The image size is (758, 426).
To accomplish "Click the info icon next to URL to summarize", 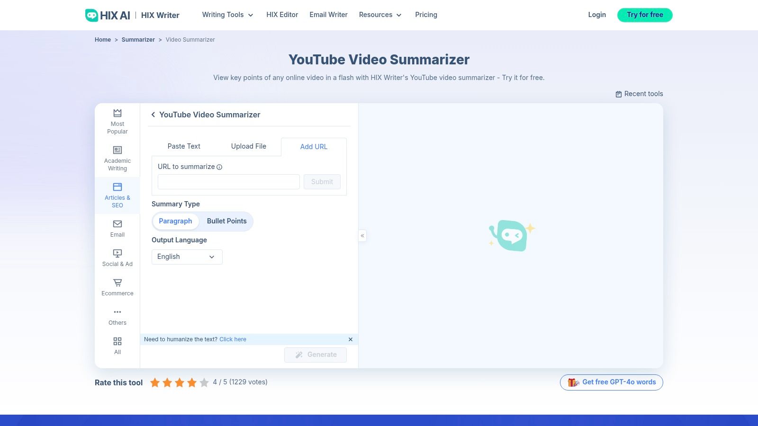I will coord(219,167).
